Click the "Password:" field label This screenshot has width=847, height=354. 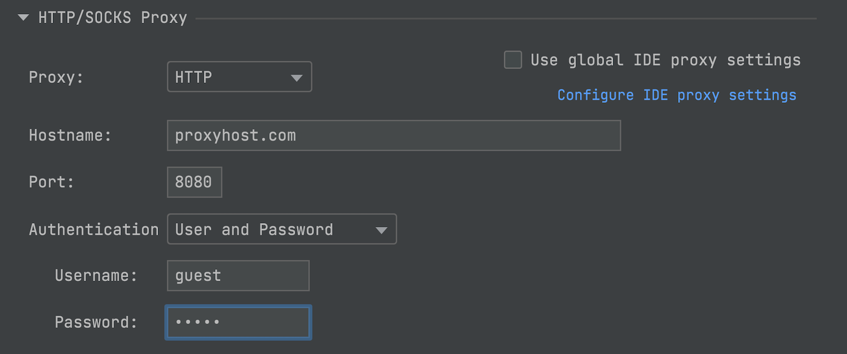pyautogui.click(x=96, y=322)
